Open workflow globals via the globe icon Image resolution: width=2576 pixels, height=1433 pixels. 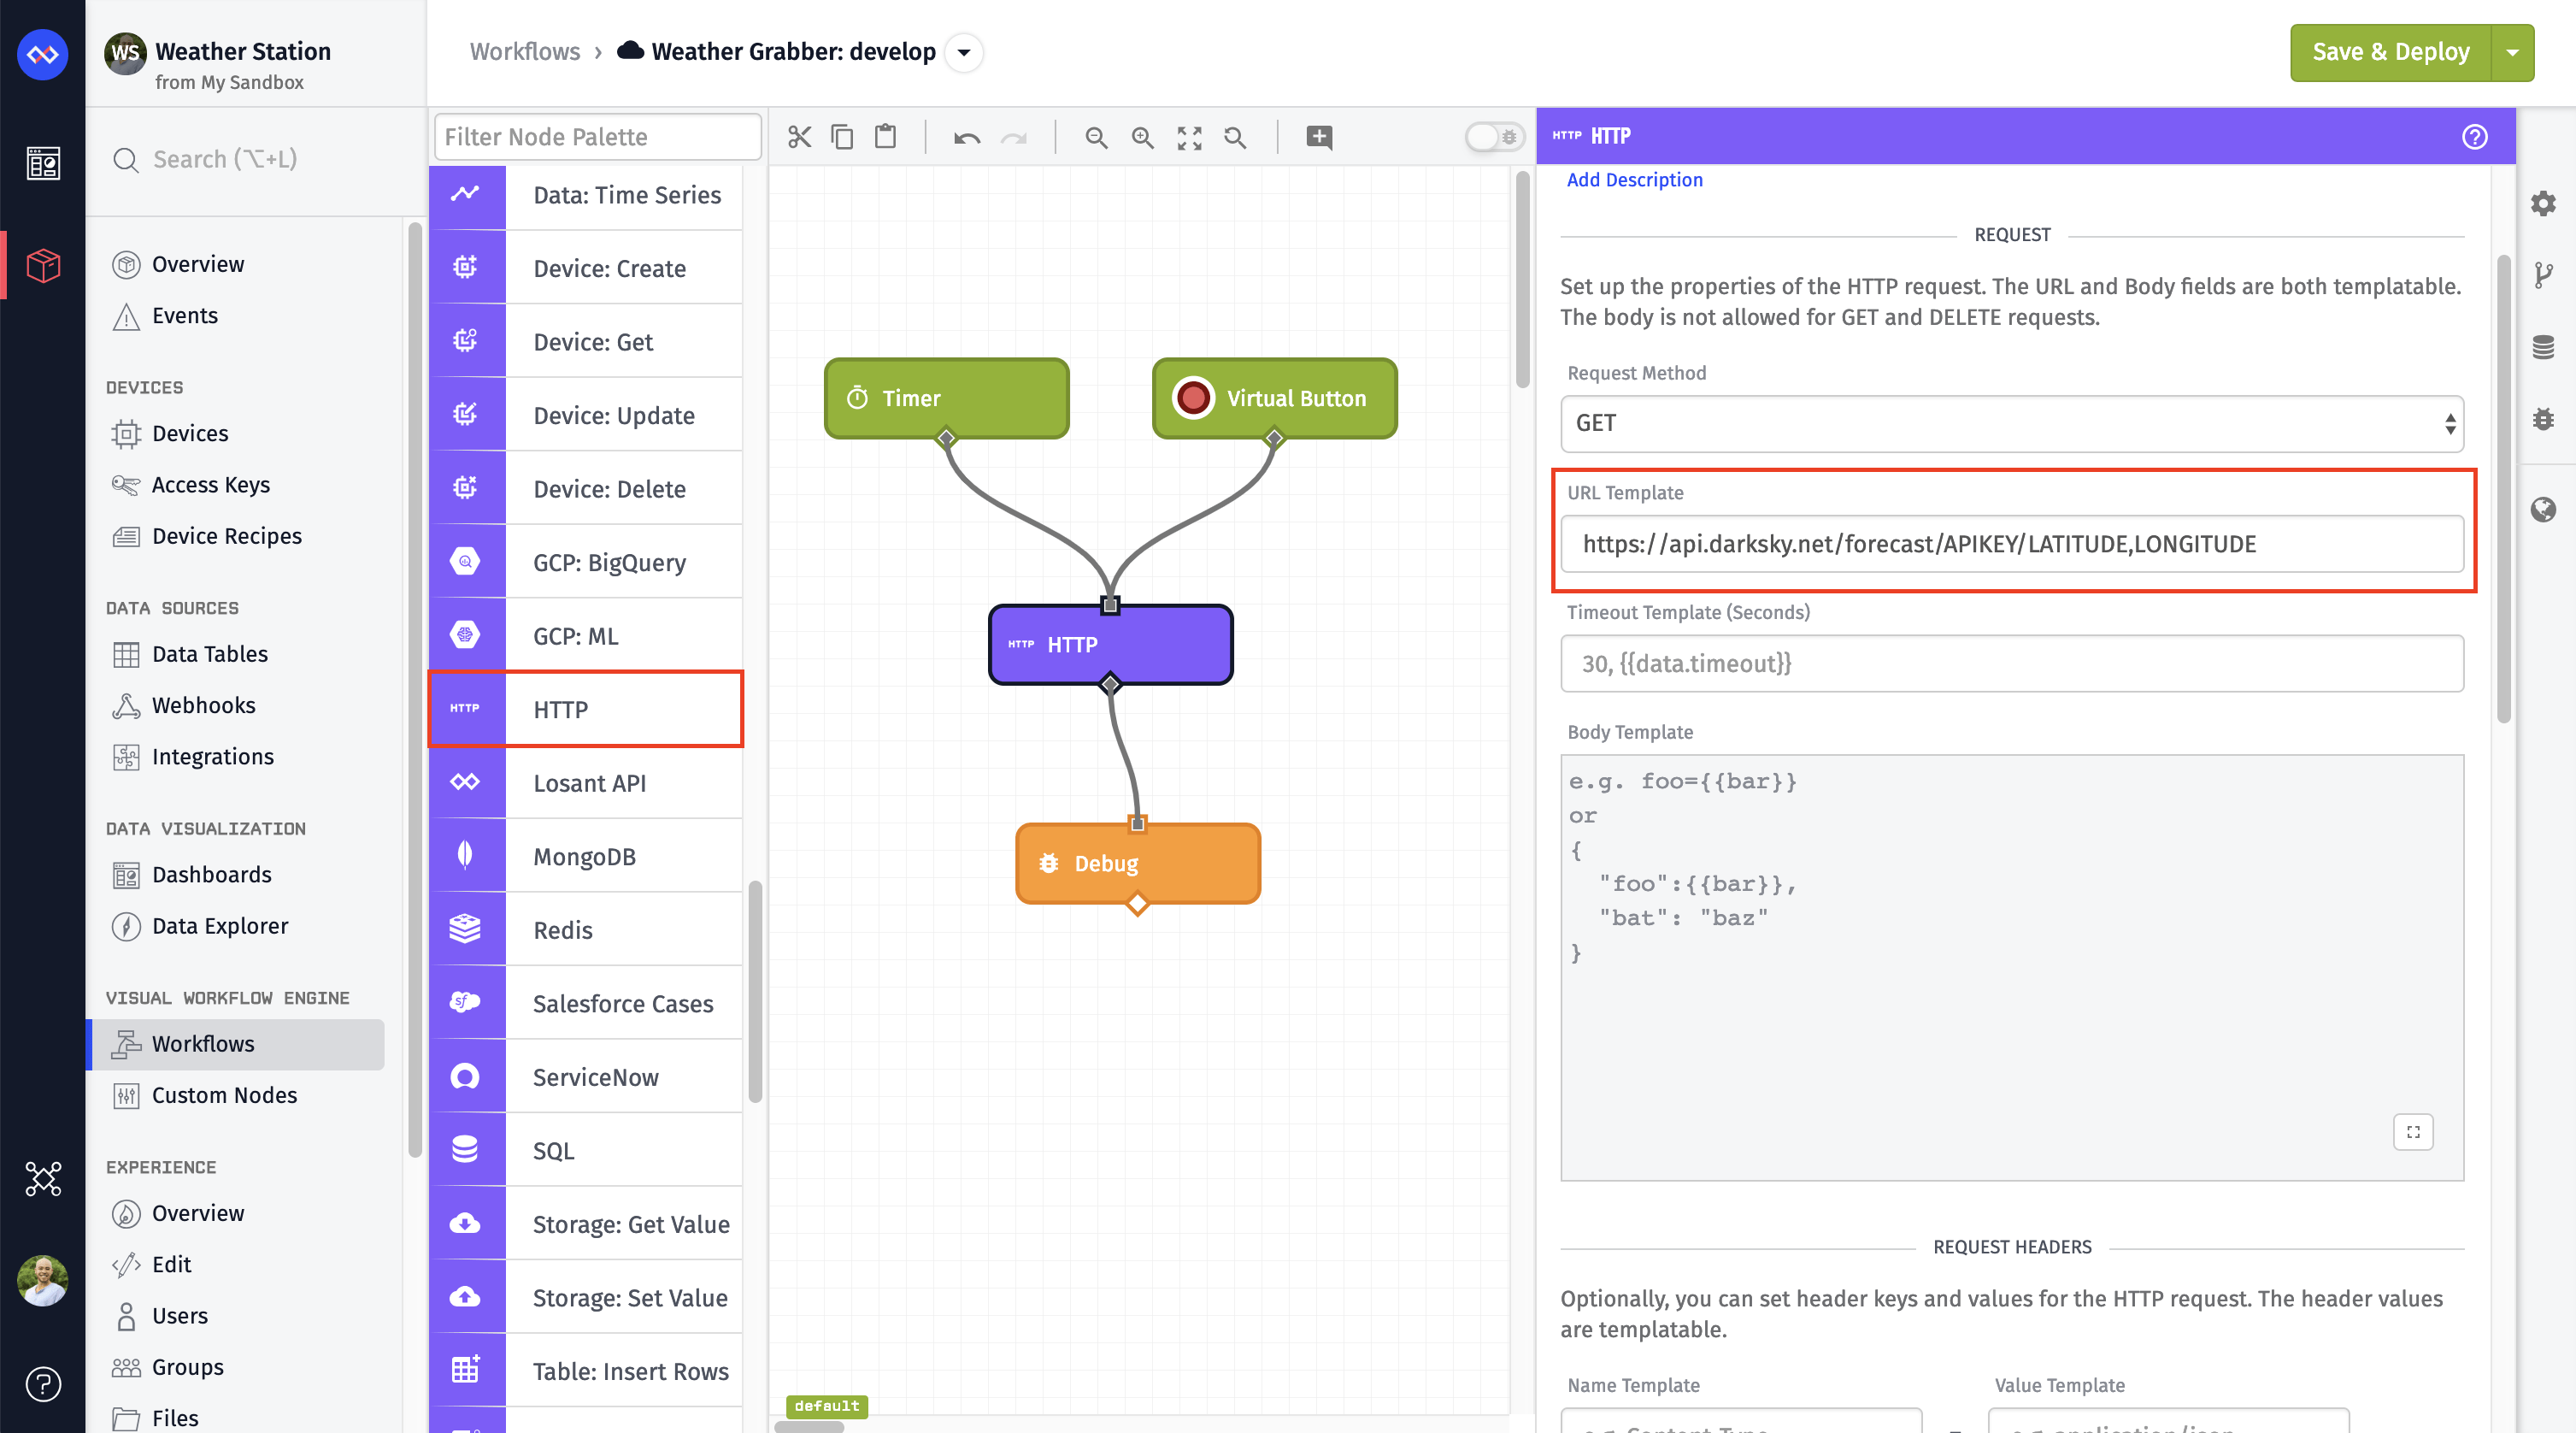pyautogui.click(x=2543, y=510)
